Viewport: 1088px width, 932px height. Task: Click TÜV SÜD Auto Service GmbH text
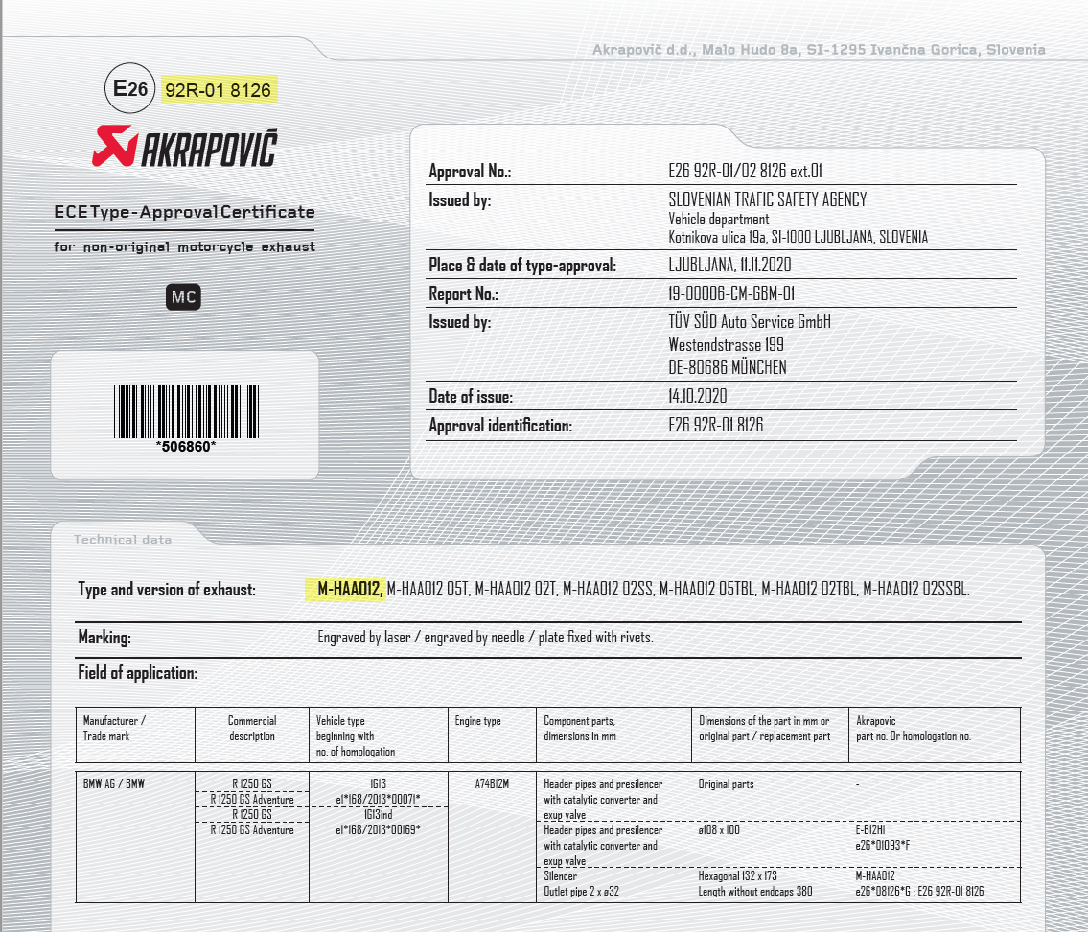tap(749, 321)
